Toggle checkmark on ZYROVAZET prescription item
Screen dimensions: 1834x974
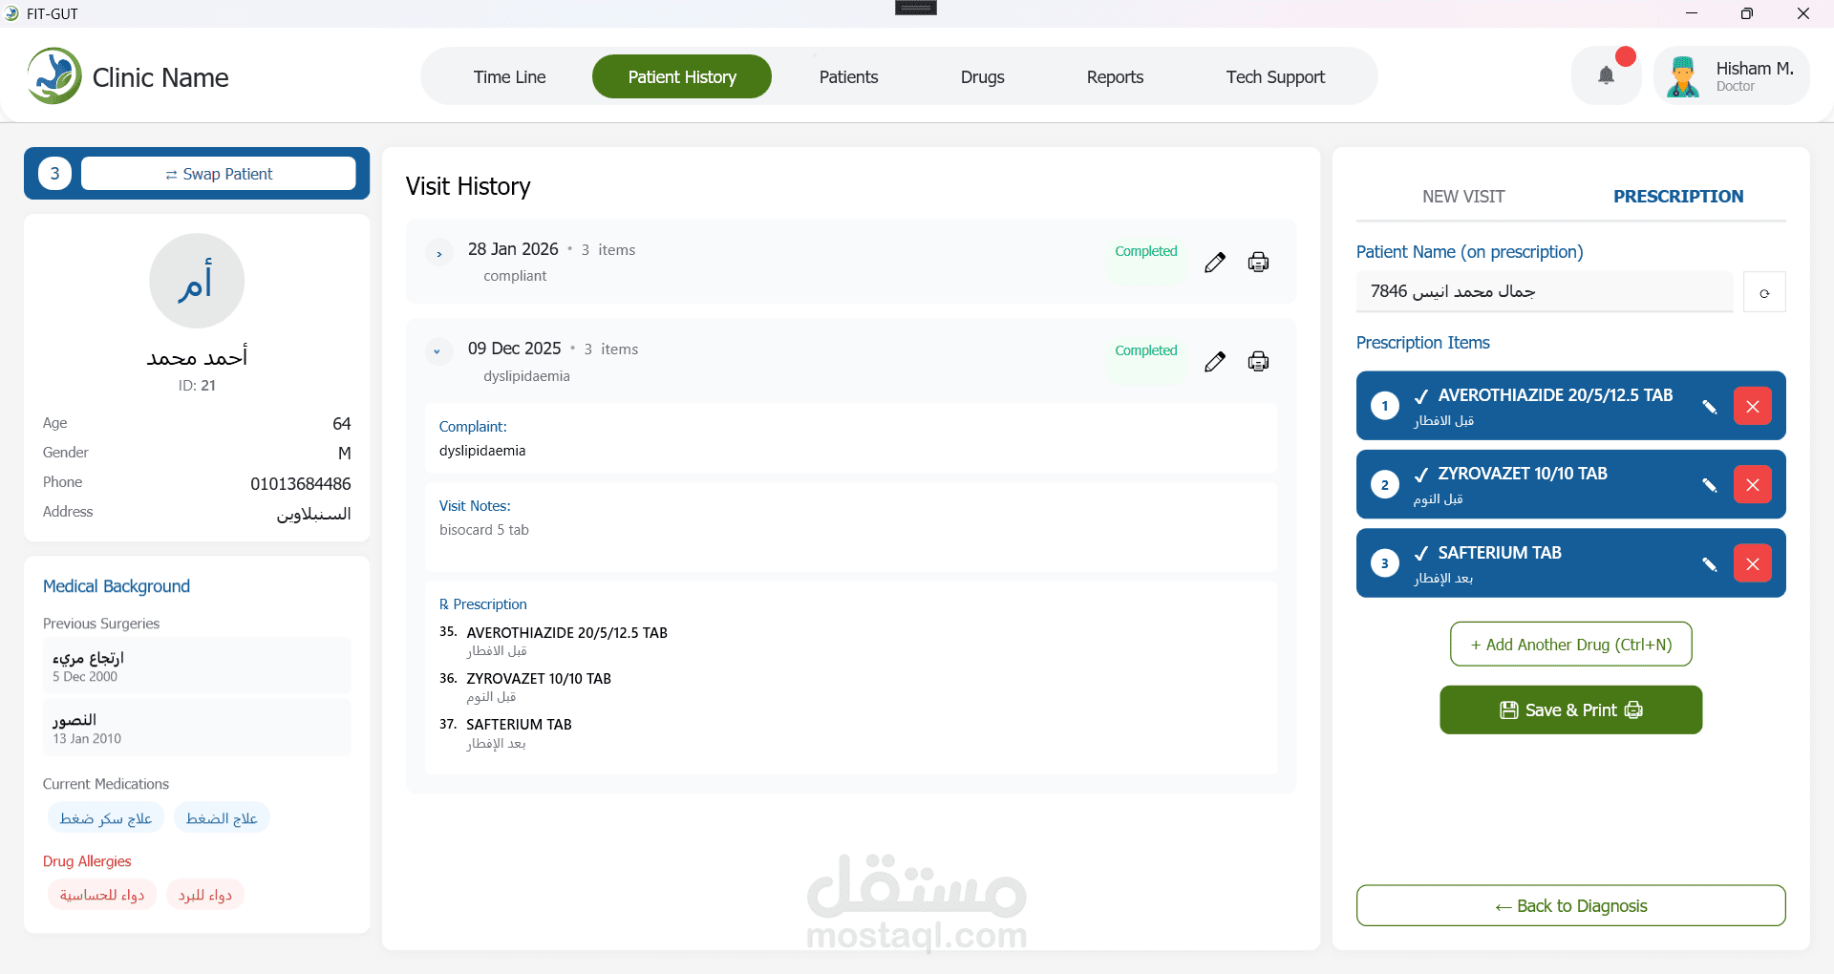pos(1421,476)
